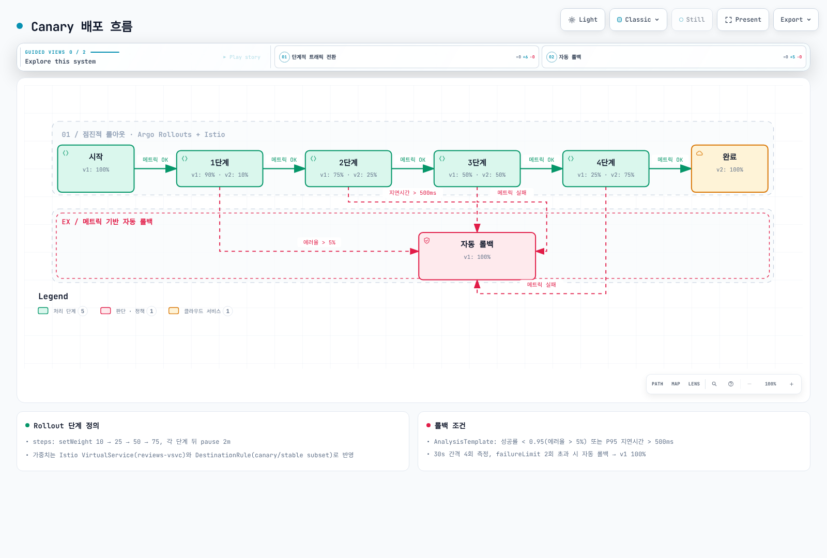Zoom out with the minus icon
Screen dimensions: 827x558
click(749, 384)
